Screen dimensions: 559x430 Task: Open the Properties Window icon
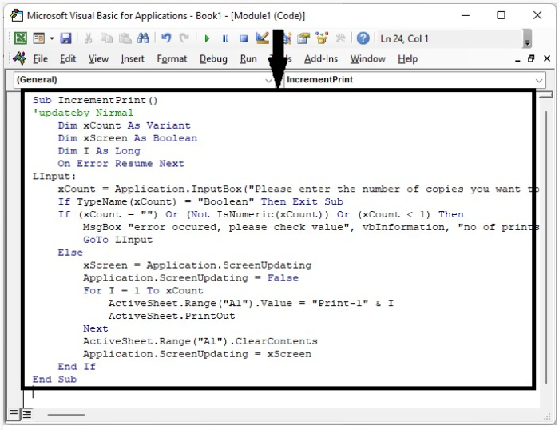303,38
